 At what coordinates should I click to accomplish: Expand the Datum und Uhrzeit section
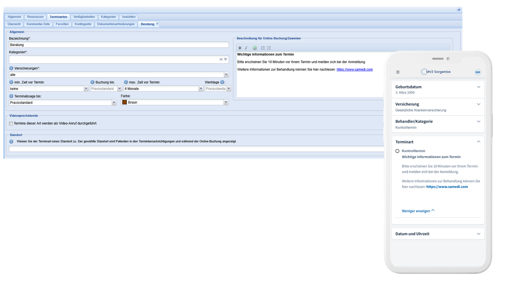[x=478, y=234]
